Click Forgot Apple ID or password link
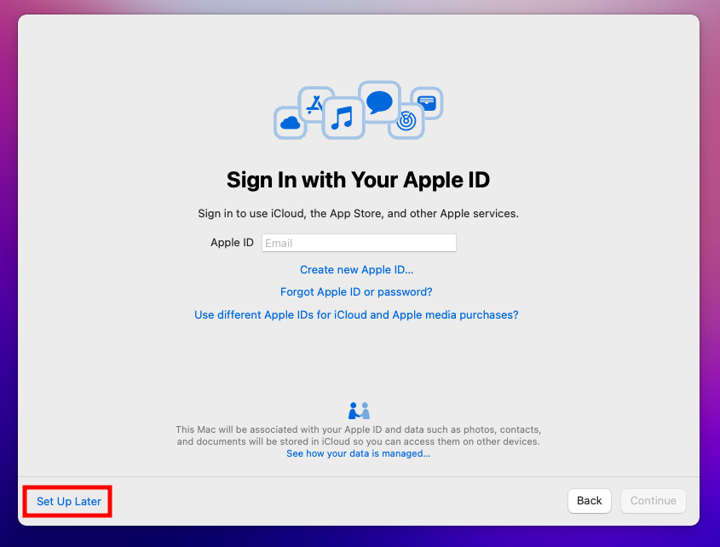Image resolution: width=720 pixels, height=547 pixels. pos(356,292)
